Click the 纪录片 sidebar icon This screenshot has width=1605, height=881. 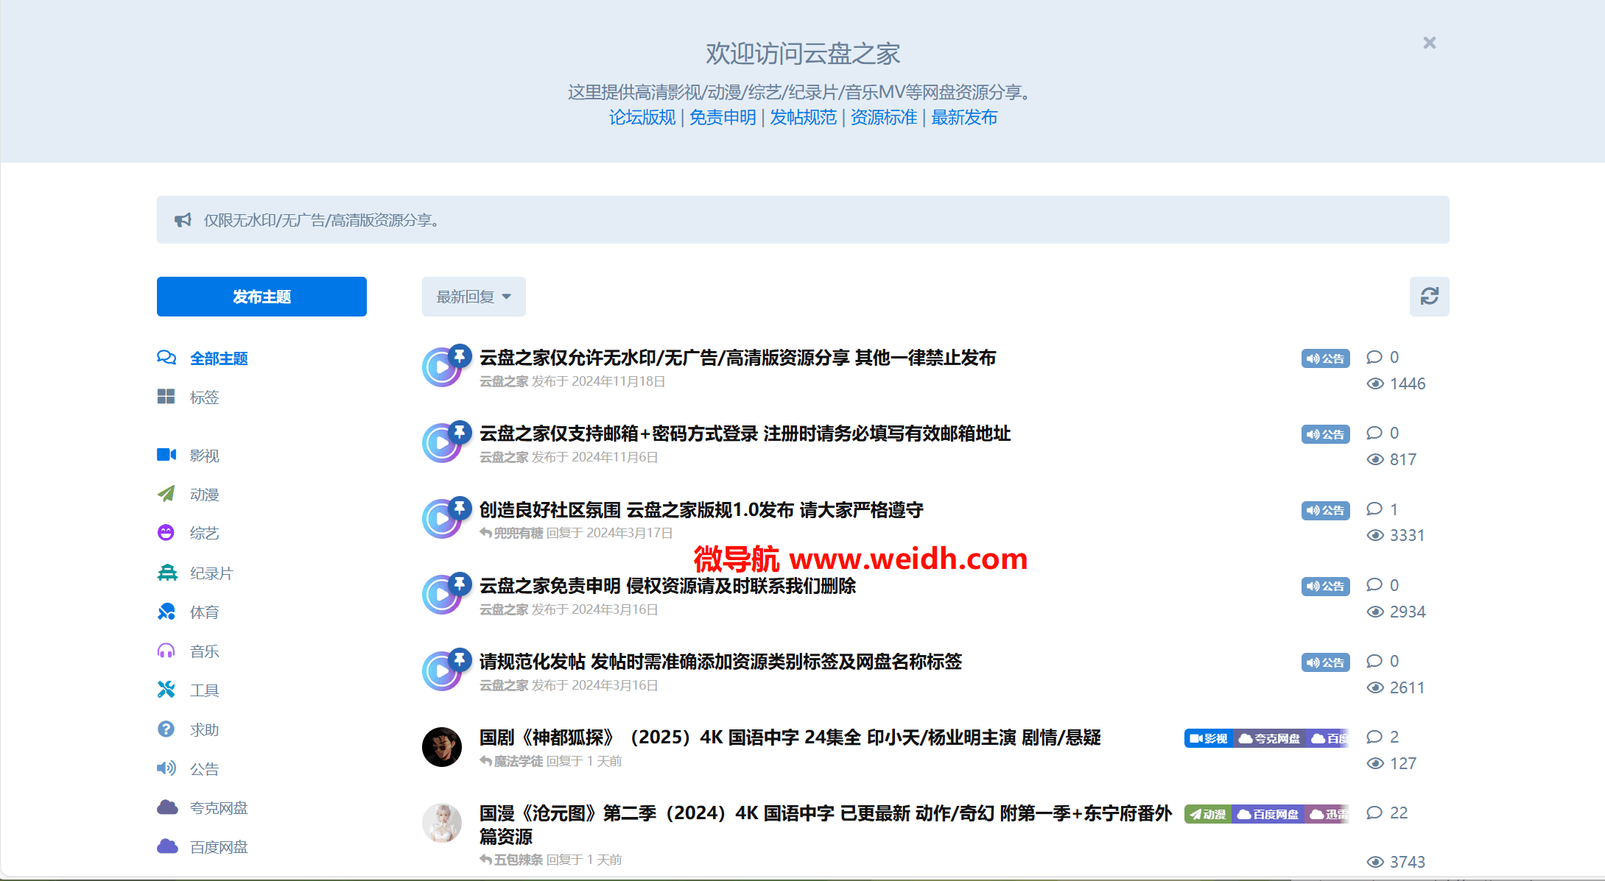click(167, 573)
